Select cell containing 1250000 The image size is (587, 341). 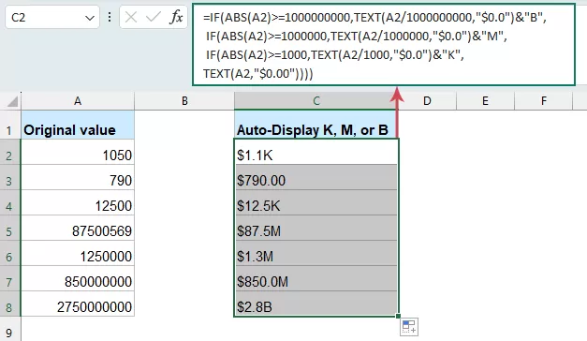(78, 253)
